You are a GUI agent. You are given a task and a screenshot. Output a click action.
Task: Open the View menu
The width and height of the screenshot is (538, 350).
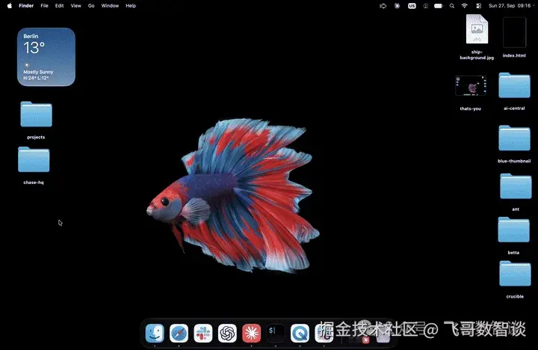(75, 6)
